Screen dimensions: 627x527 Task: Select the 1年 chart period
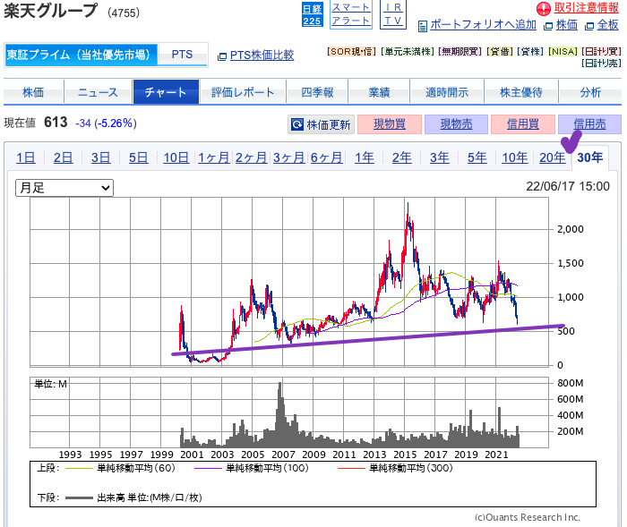pyautogui.click(x=365, y=157)
